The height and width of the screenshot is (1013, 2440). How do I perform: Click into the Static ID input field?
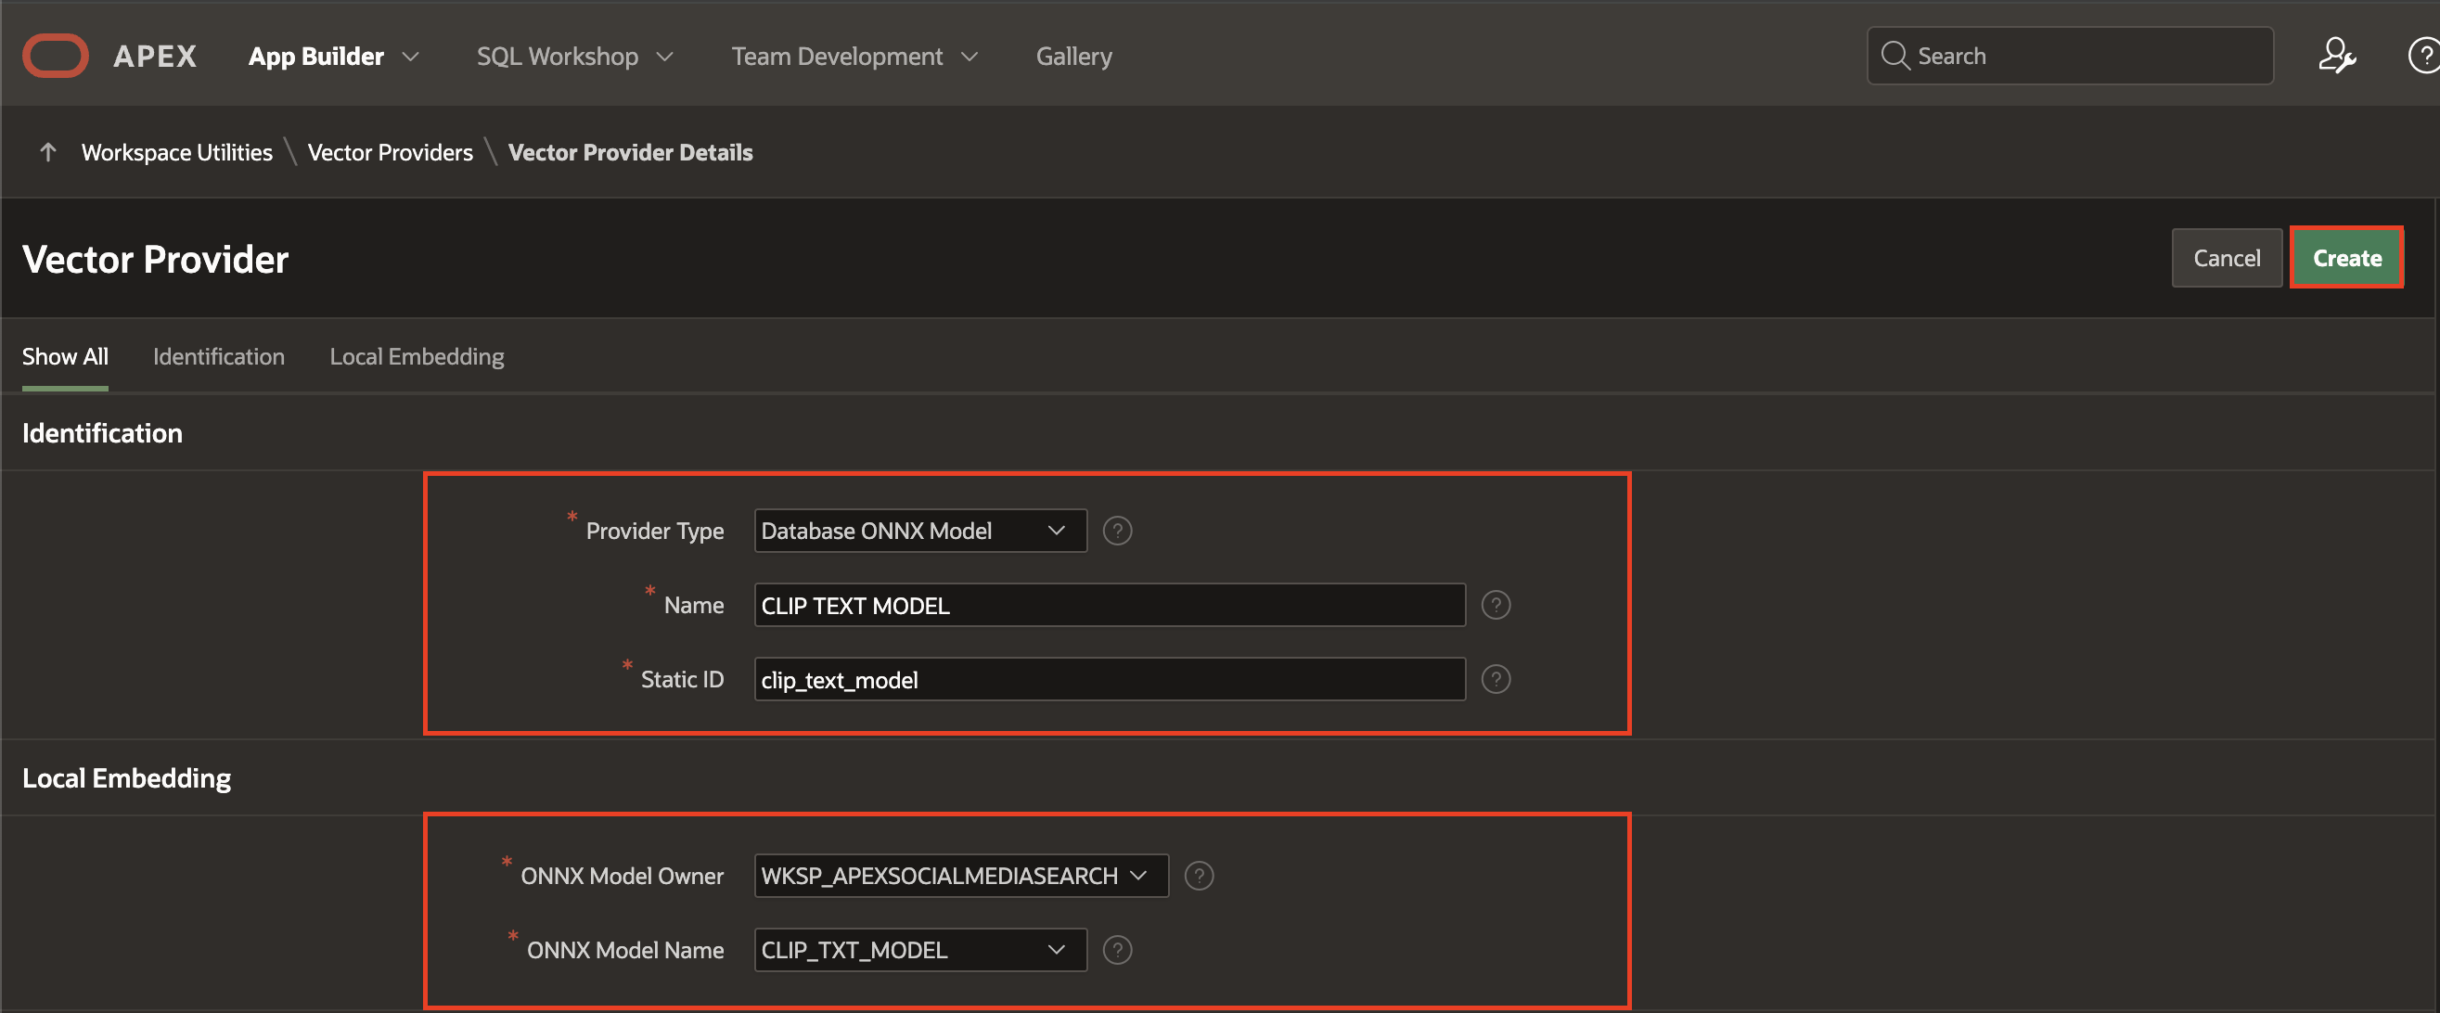click(x=1109, y=680)
